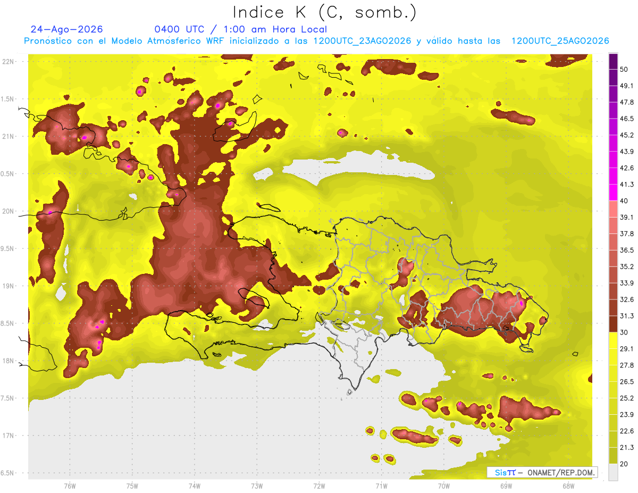Click colorbar label "23.9"

pos(626,414)
